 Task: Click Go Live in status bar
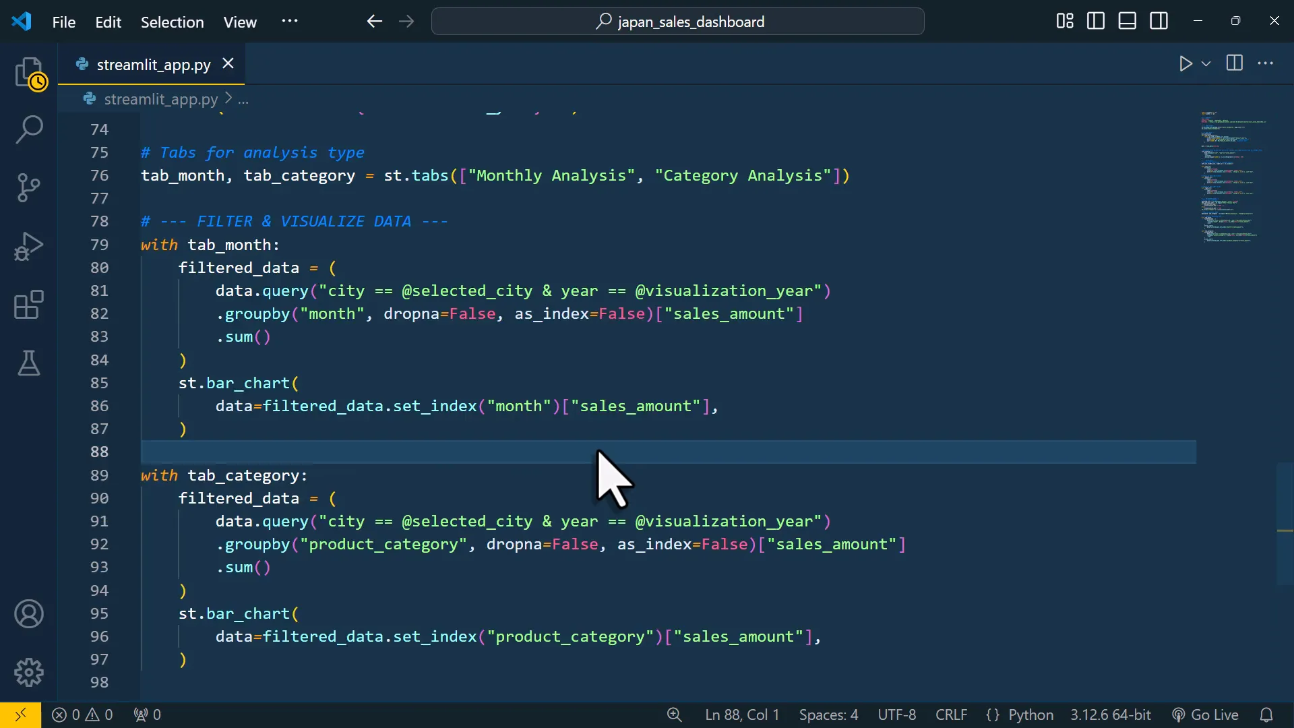tap(1206, 715)
